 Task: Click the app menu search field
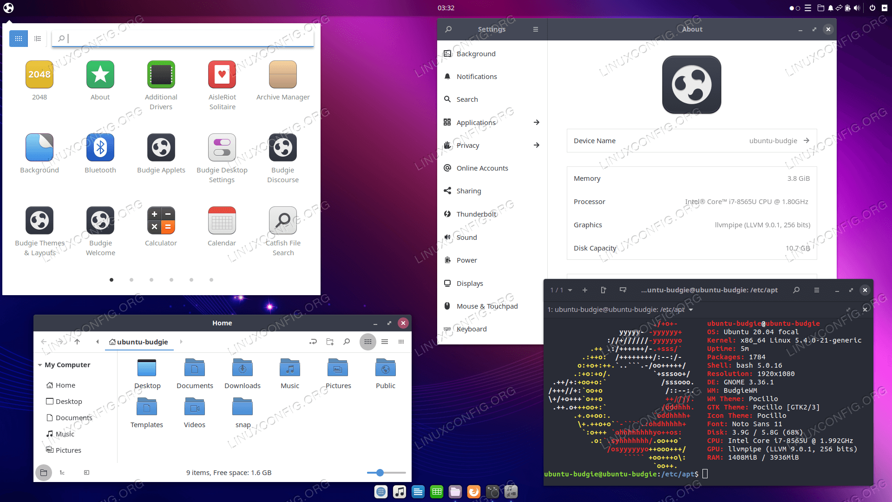[x=183, y=39]
